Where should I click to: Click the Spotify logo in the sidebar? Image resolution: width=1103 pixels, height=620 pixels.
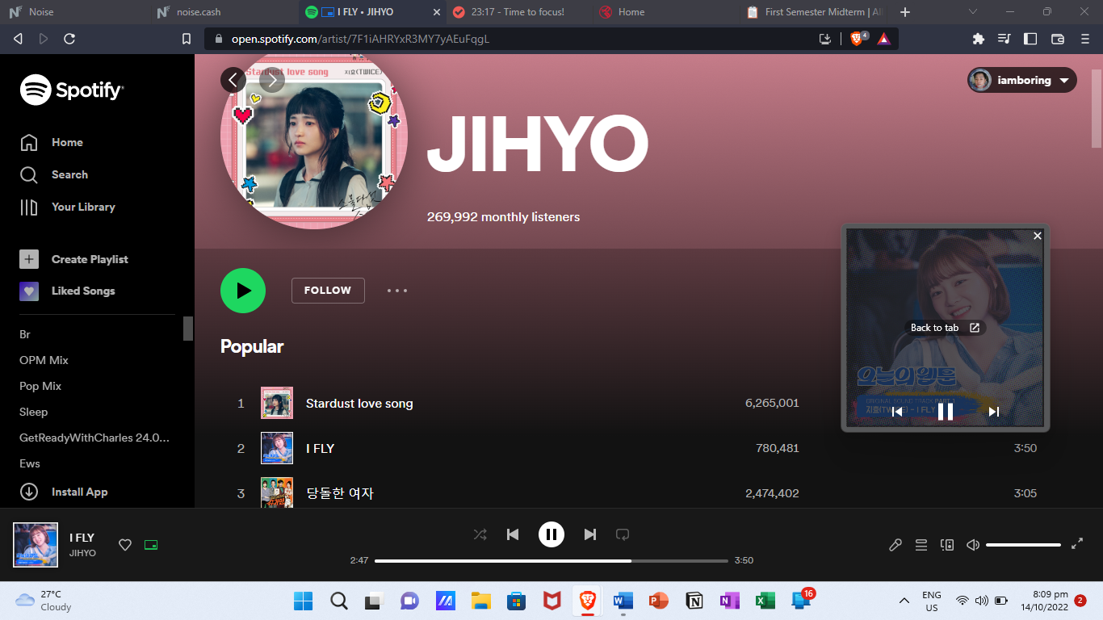click(72, 90)
